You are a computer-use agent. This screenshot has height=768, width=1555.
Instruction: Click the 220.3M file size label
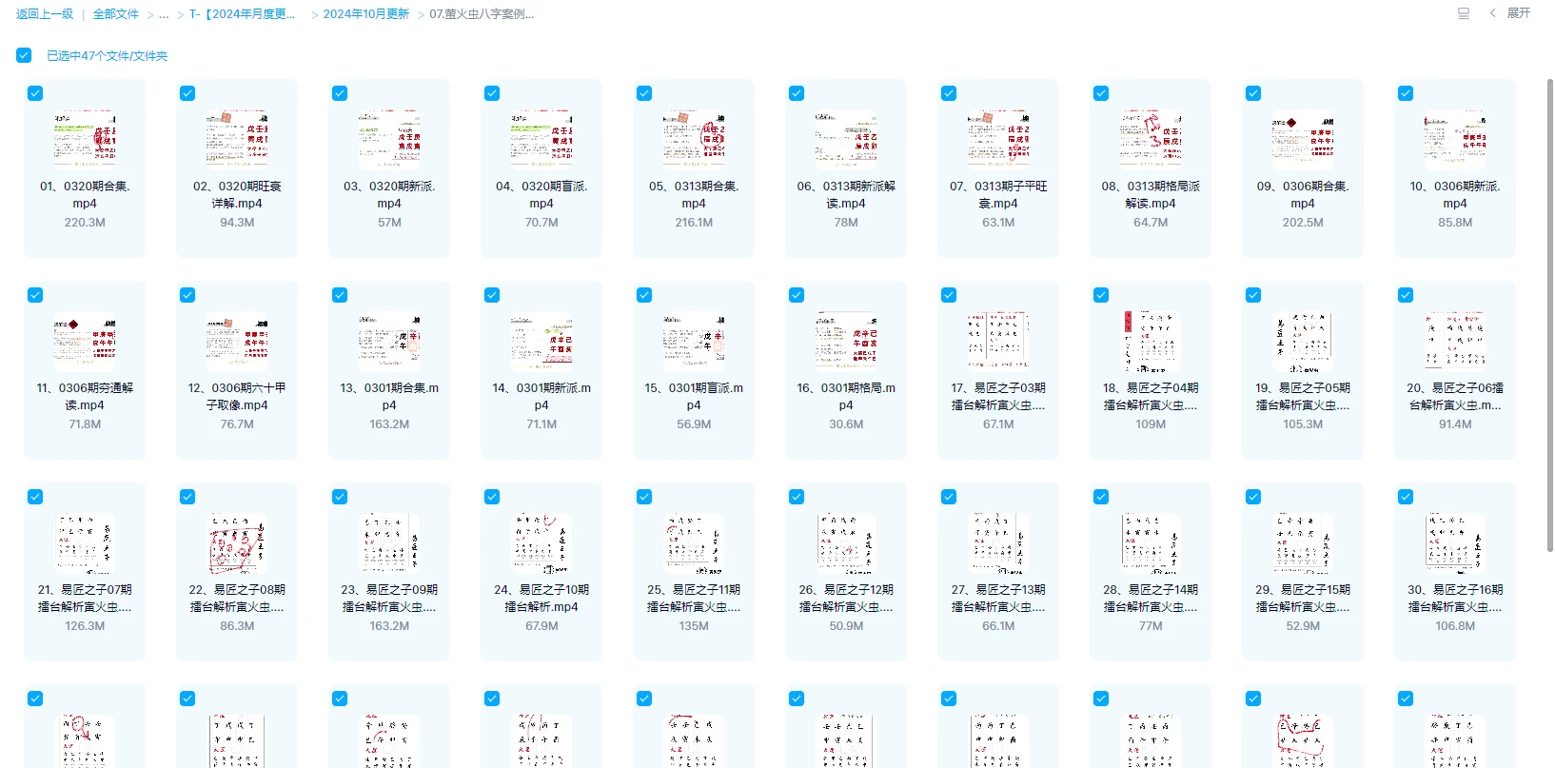tap(85, 223)
